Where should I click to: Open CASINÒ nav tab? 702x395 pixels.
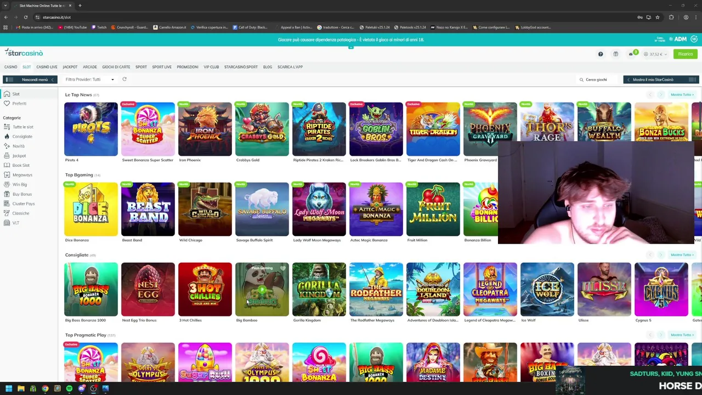click(10, 67)
